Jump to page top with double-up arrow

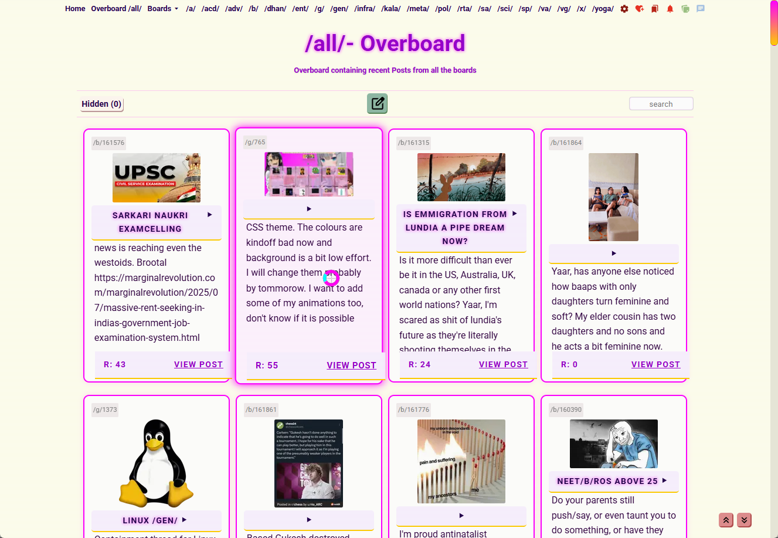(726, 520)
